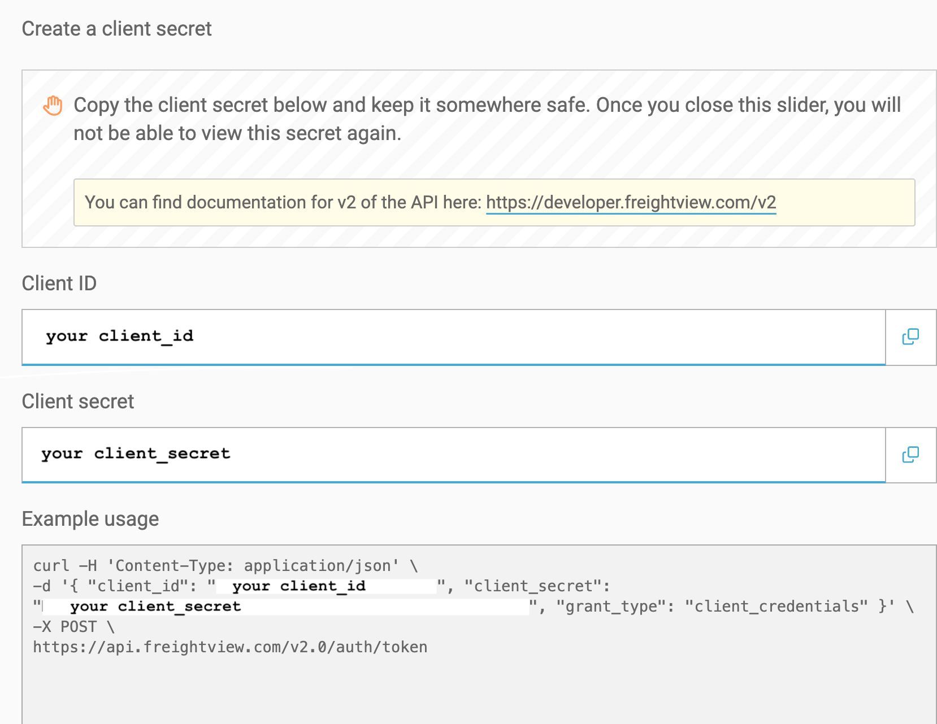Image resolution: width=937 pixels, height=724 pixels.
Task: Open the developer.freightview.com/v2 documentation link
Action: [631, 202]
